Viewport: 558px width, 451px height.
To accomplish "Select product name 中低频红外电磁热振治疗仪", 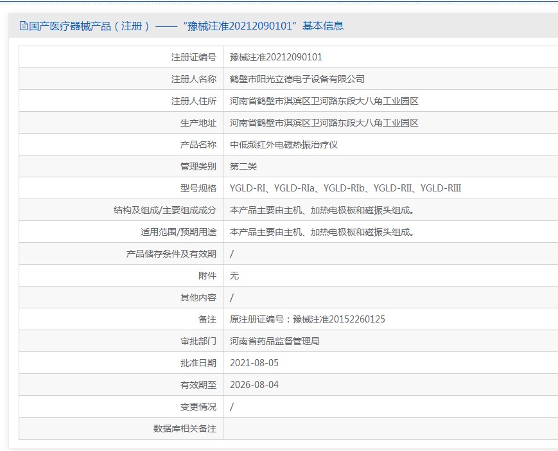I will [x=284, y=145].
